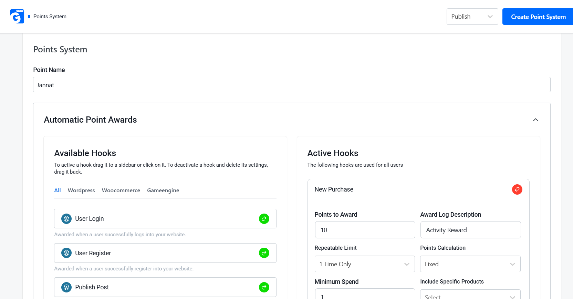Screen dimensions: 573x299
Task: Focus the Award Log Description field
Action: pos(471,230)
